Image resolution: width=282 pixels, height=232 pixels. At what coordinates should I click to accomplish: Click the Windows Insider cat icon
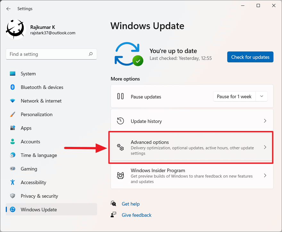pyautogui.click(x=120, y=175)
